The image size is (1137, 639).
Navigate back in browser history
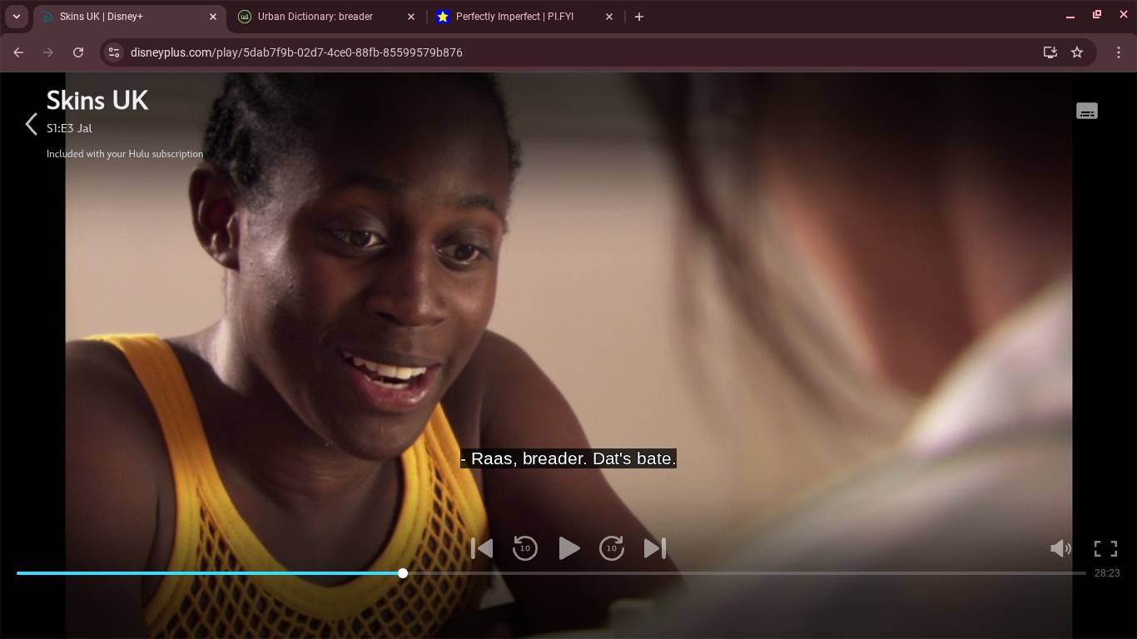click(x=18, y=52)
